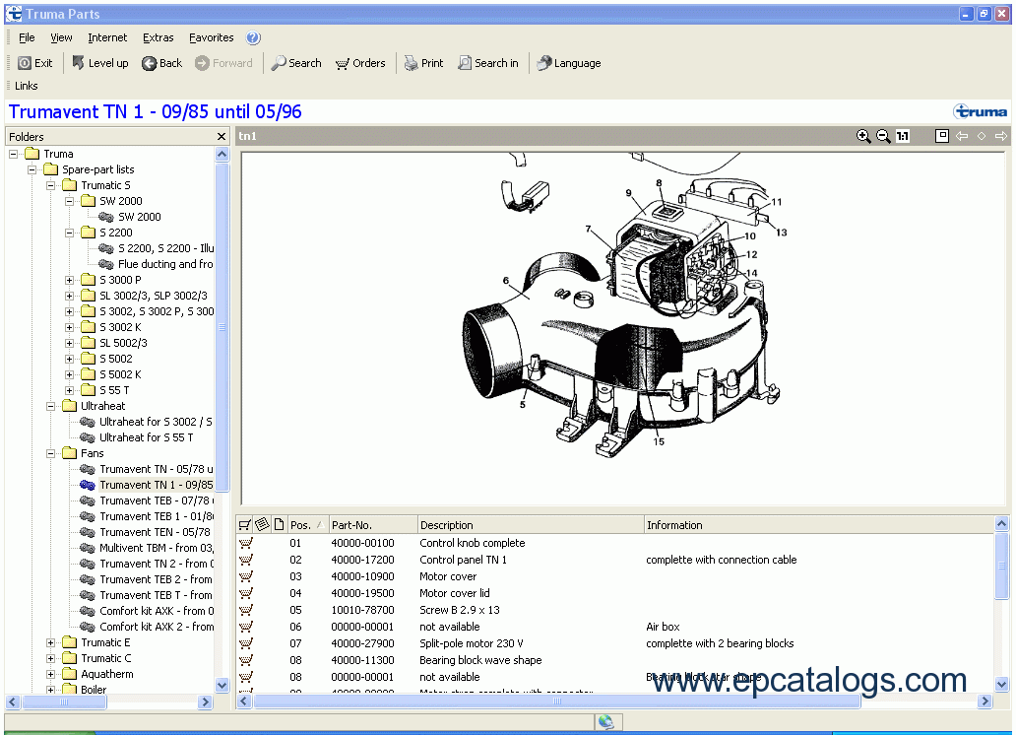Add Control panel TN 1 to cart

pyautogui.click(x=246, y=560)
